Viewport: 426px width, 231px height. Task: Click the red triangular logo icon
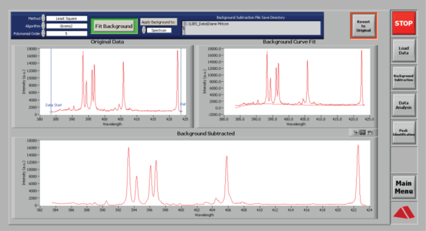404,214
